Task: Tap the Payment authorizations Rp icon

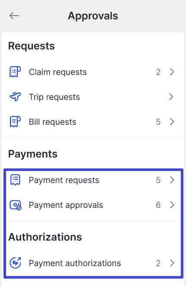Action: pyautogui.click(x=15, y=263)
